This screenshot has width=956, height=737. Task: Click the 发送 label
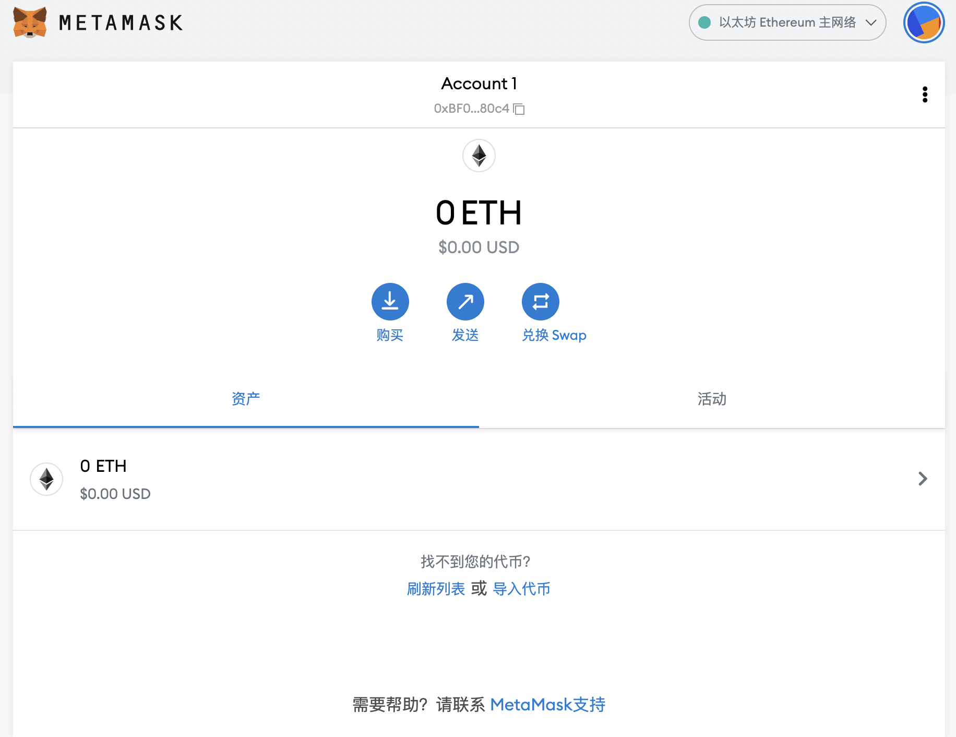coord(465,335)
